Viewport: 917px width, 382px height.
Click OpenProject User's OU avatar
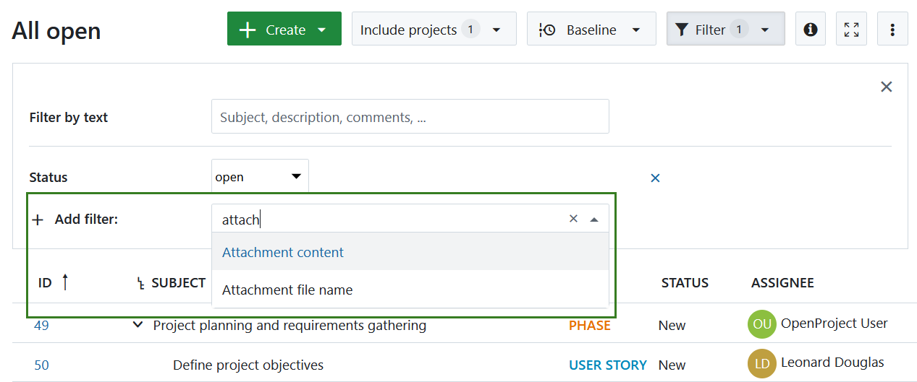tap(761, 324)
